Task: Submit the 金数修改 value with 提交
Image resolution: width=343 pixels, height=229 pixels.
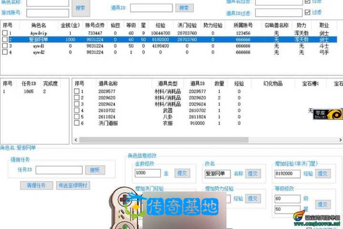Action: [182, 173]
